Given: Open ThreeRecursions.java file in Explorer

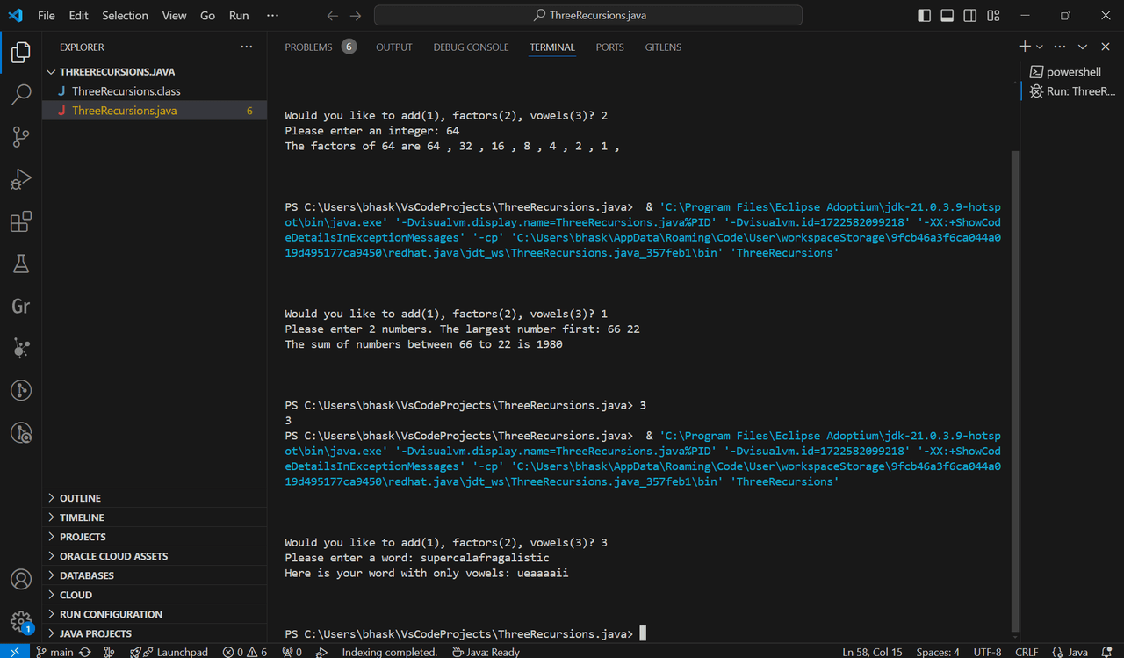Looking at the screenshot, I should (x=155, y=111).
